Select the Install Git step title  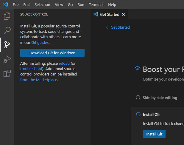pos(151,115)
